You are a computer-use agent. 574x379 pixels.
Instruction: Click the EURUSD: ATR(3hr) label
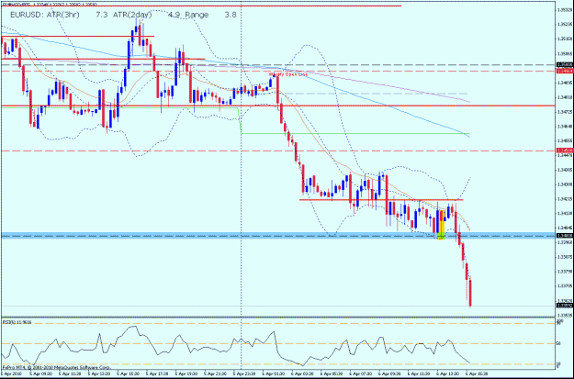click(x=45, y=15)
